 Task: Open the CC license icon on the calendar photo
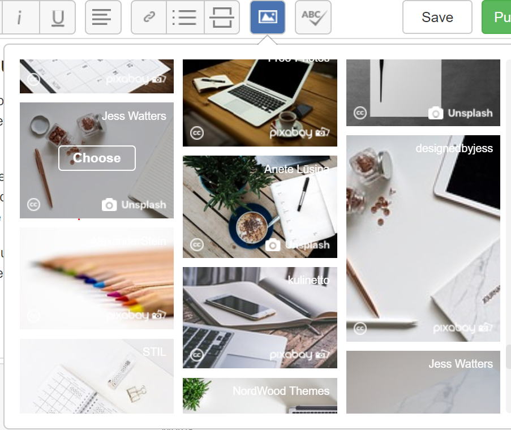33,79
